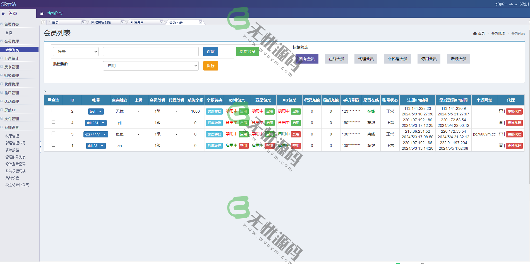Open the 批量操作 dropdown showing 启用
This screenshot has height=264, width=530.
(151, 66)
